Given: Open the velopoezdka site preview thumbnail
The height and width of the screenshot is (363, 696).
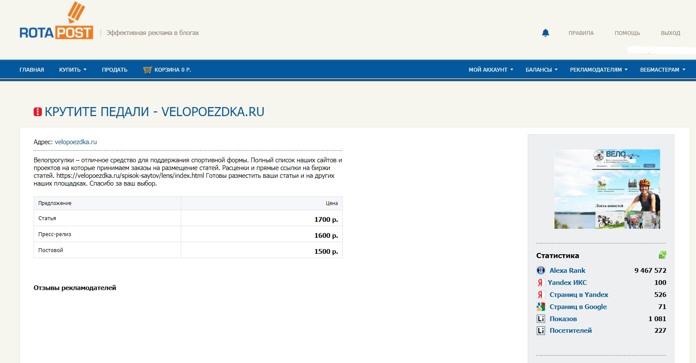Looking at the screenshot, I should point(607,189).
